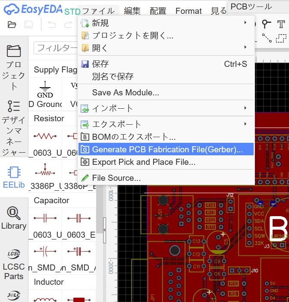Click the EasyEDA logo
Image resolution: width=289 pixels, height=302 pixels.
33,9
